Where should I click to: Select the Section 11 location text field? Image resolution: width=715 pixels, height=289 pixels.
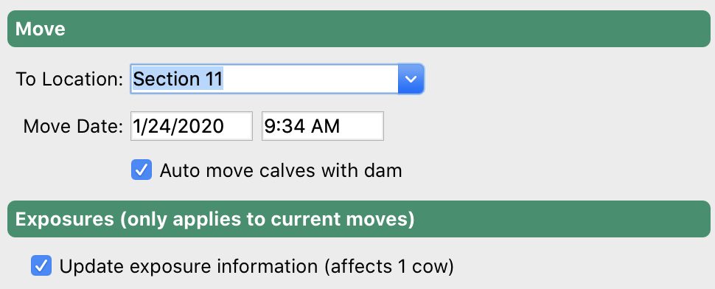click(265, 80)
